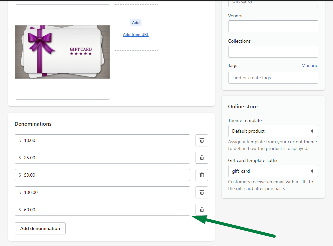Delete the $25.00 denomination with trash icon

pos(202,158)
